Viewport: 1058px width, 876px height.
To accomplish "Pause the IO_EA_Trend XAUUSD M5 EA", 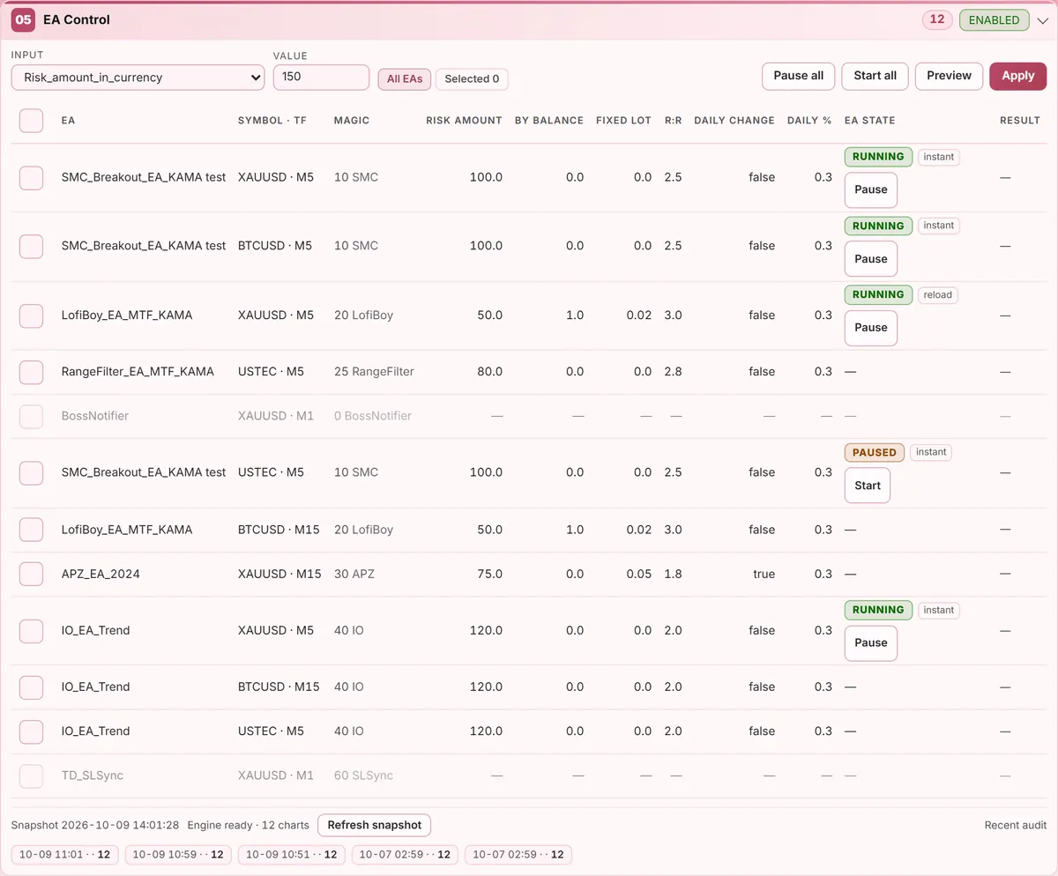I will click(871, 643).
